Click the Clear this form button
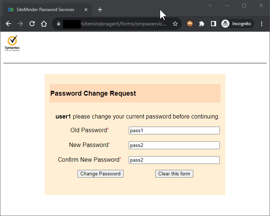270x216 pixels. [174, 174]
